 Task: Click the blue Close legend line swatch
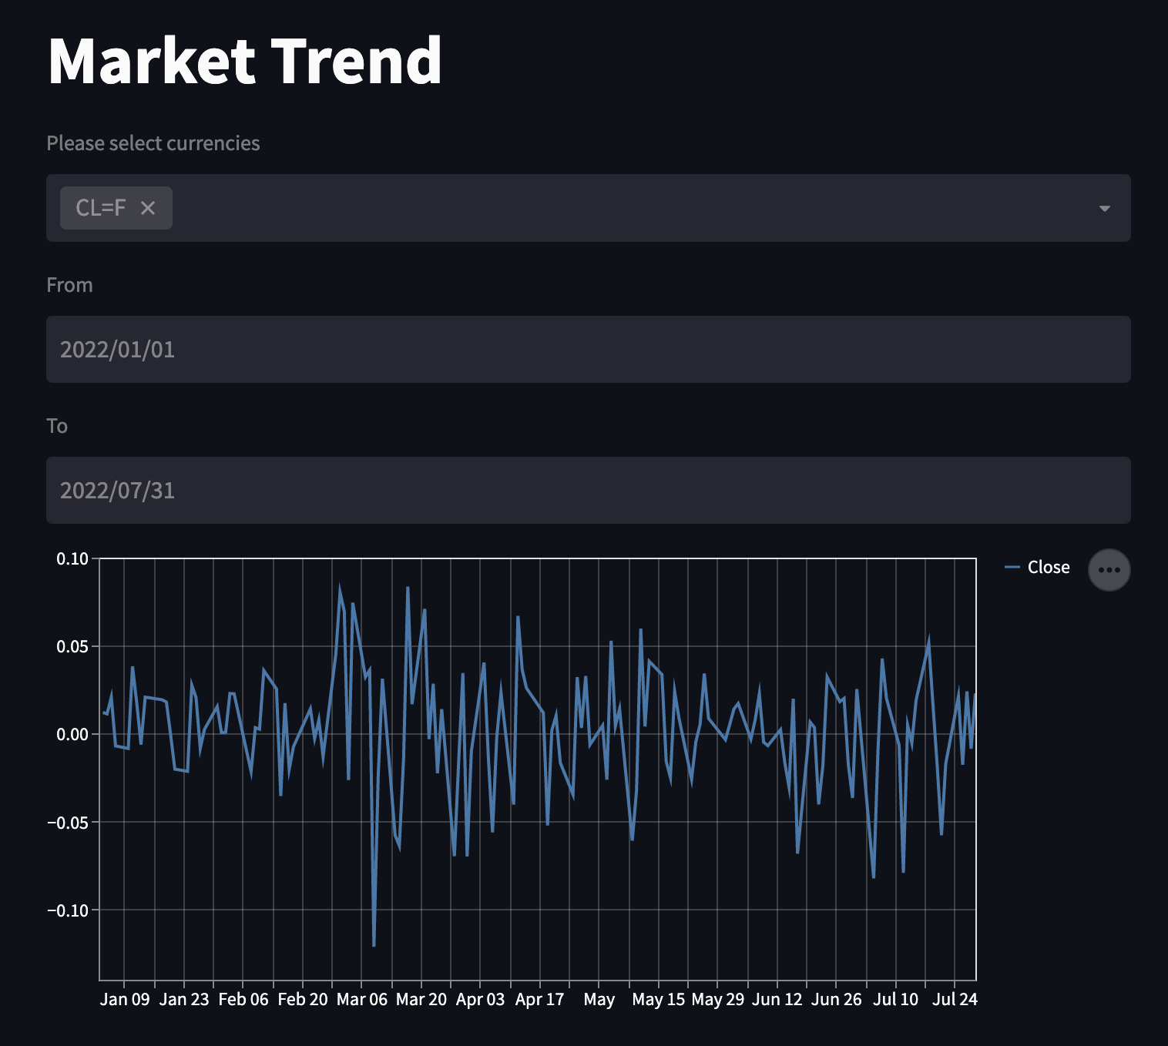point(1012,568)
